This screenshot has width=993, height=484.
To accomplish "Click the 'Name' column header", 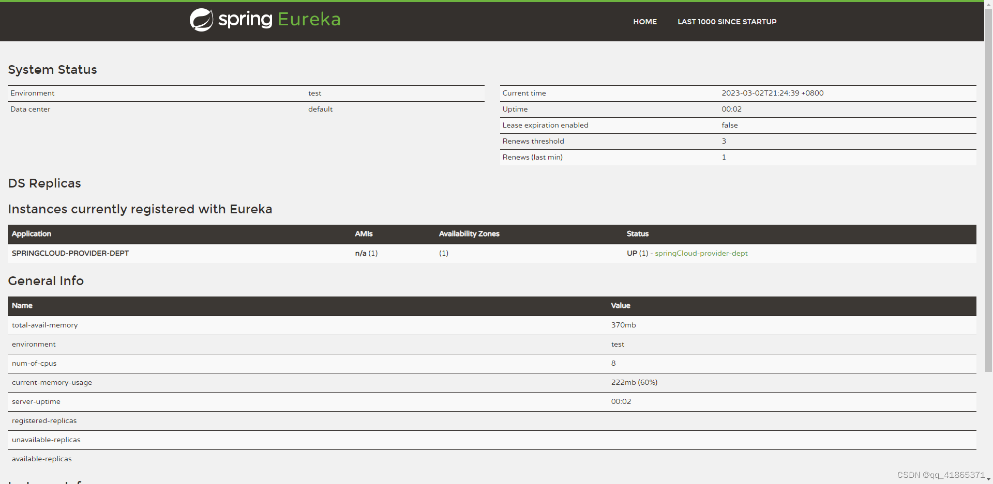I will coord(22,306).
